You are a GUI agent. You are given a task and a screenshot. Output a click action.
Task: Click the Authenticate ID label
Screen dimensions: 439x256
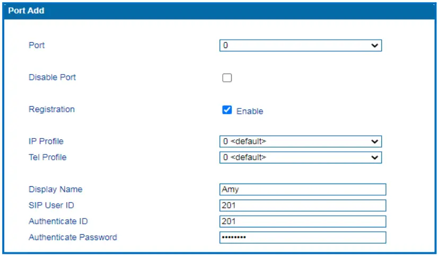(58, 221)
